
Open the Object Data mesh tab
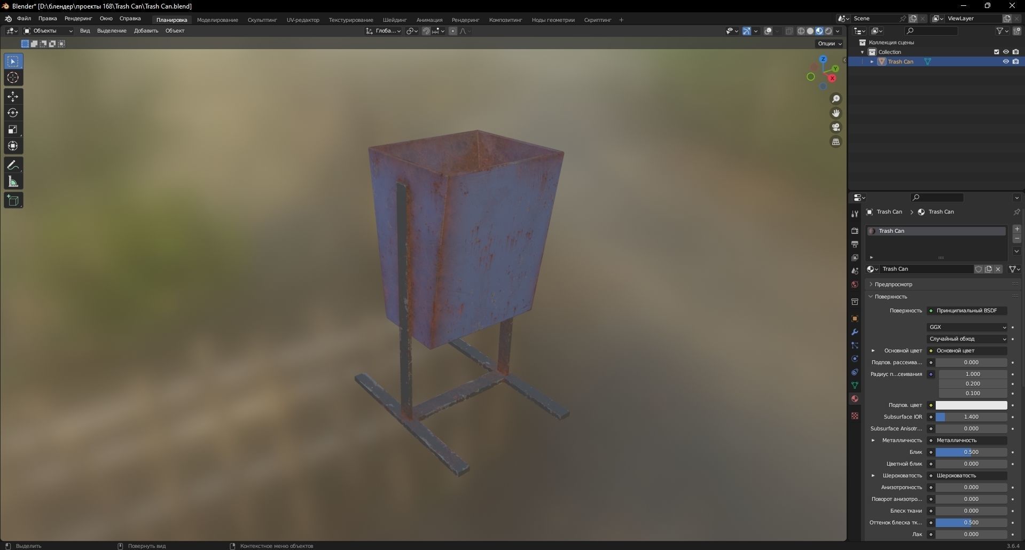(x=855, y=386)
